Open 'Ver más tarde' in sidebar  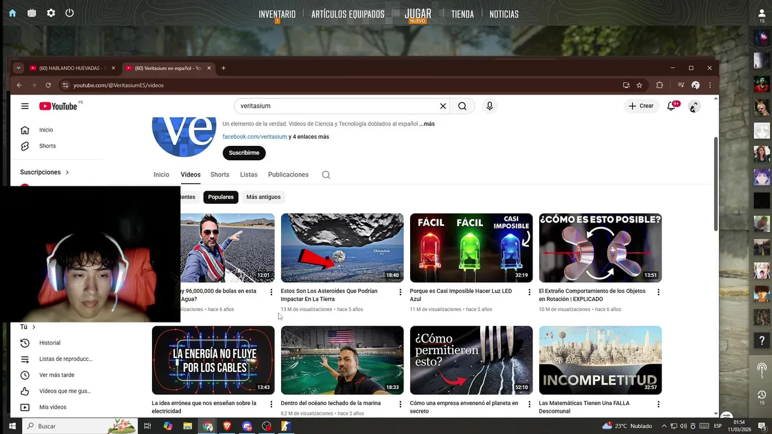pos(57,375)
